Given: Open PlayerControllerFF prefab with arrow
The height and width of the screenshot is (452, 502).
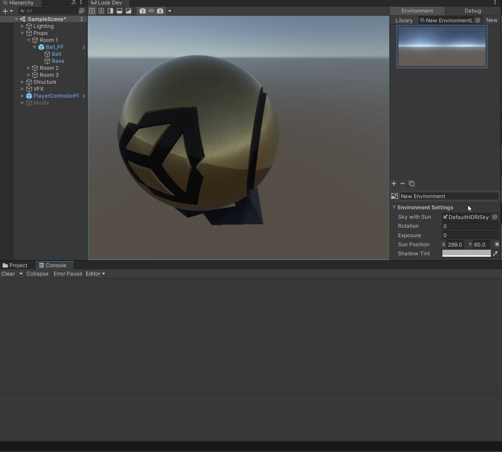Looking at the screenshot, I should [x=84, y=96].
